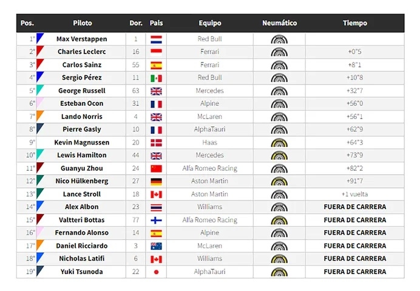Click the FUERA DE CARRERA status for Latifi
Image resolution: width=420 pixels, height=291 pixels.
(x=354, y=259)
